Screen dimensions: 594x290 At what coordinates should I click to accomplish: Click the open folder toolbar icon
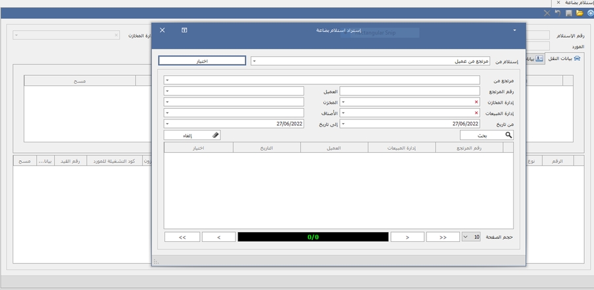coord(579,13)
